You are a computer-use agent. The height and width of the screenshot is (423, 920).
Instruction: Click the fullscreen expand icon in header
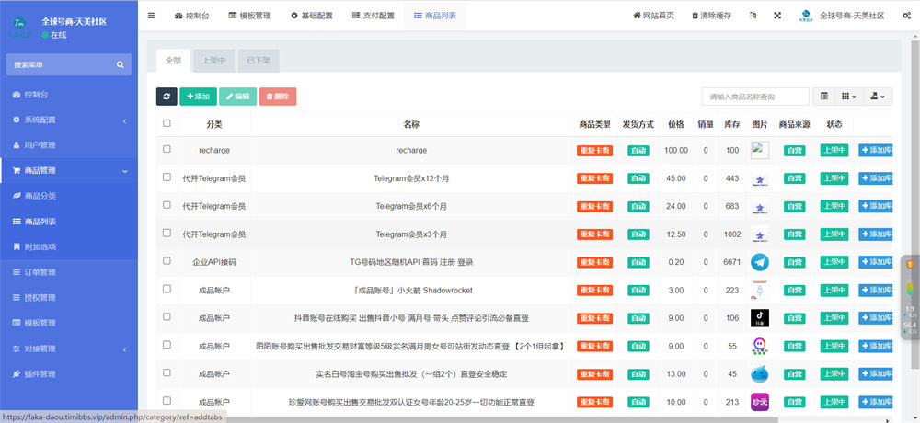click(777, 16)
